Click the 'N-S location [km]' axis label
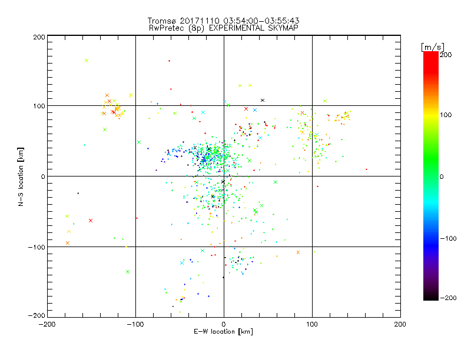471x353 pixels. [21, 177]
